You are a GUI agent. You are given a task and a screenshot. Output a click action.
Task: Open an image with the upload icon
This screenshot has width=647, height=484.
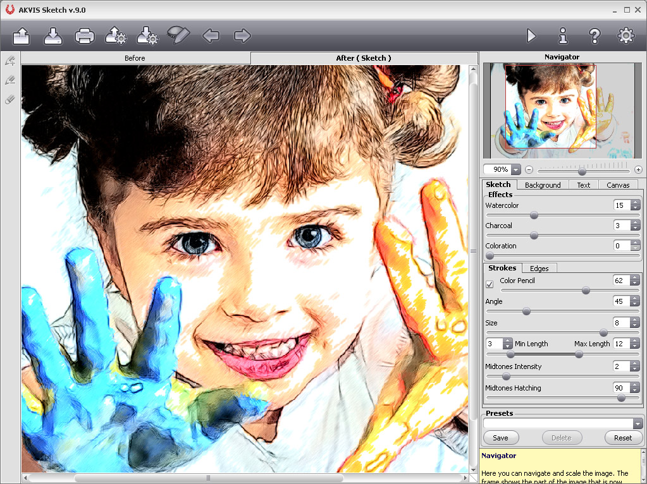point(22,36)
